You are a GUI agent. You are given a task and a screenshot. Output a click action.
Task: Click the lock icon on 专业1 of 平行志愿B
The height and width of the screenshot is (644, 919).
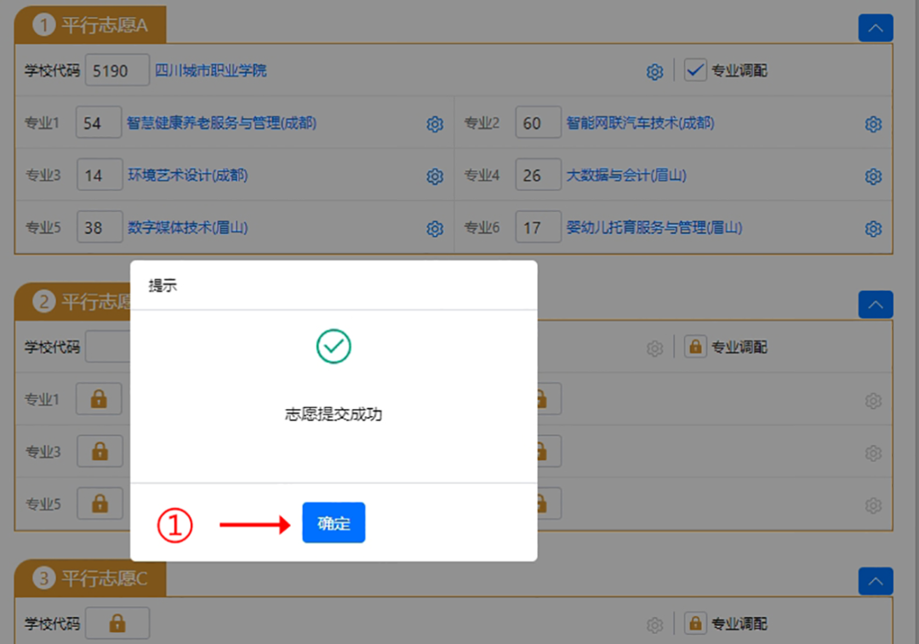click(x=99, y=399)
